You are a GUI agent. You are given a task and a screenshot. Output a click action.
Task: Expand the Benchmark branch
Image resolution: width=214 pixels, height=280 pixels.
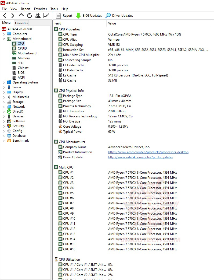click(x=4, y=141)
